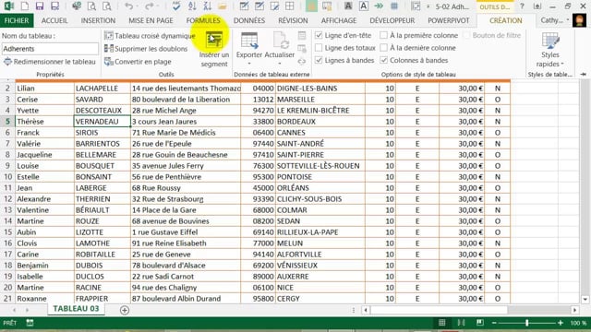Screen dimensions: 591x332
Task: Click the zoom slider handle
Action: click(527, 323)
